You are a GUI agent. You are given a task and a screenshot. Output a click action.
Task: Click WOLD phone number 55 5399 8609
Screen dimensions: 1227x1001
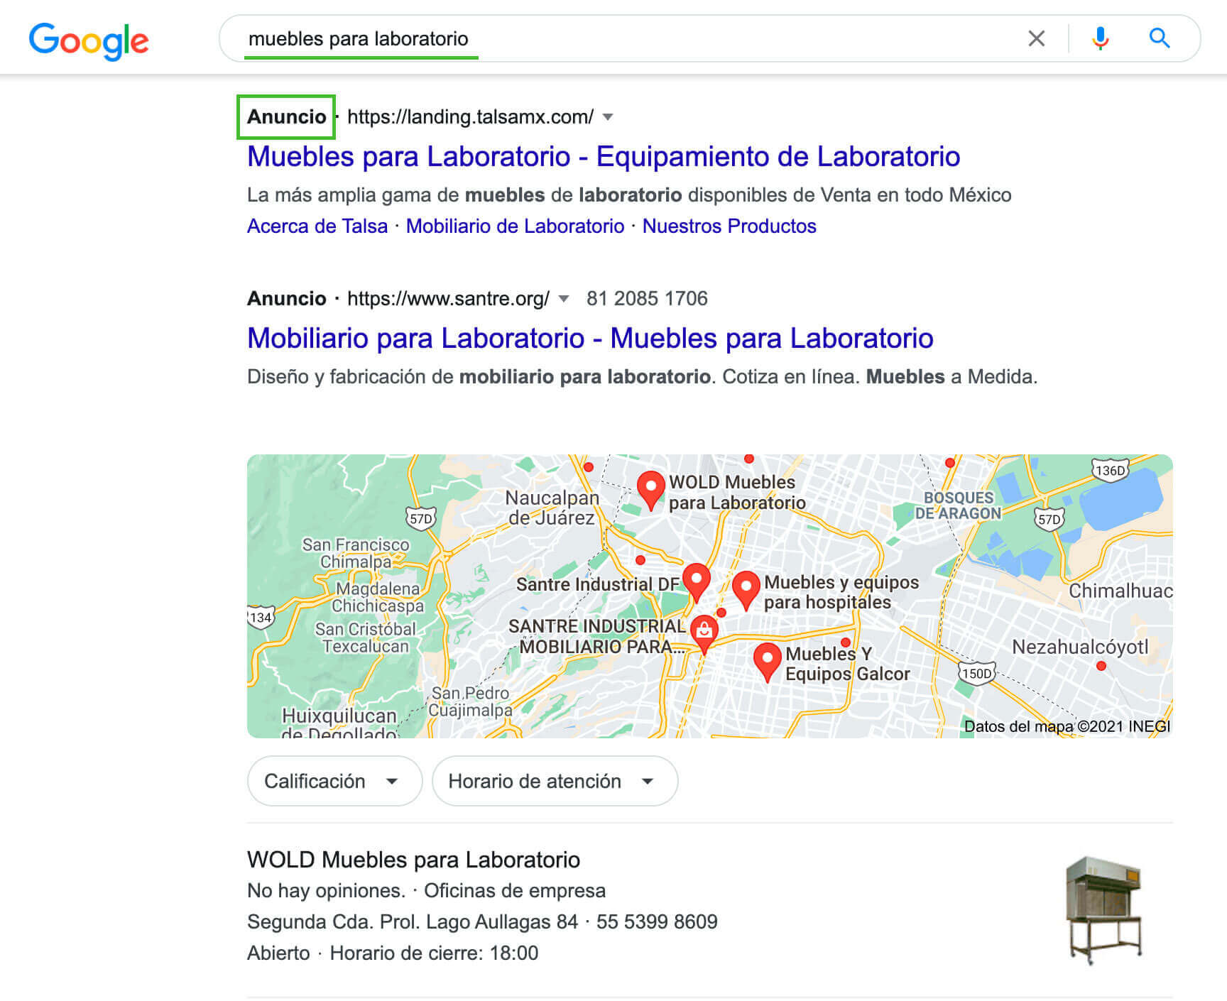tap(657, 921)
